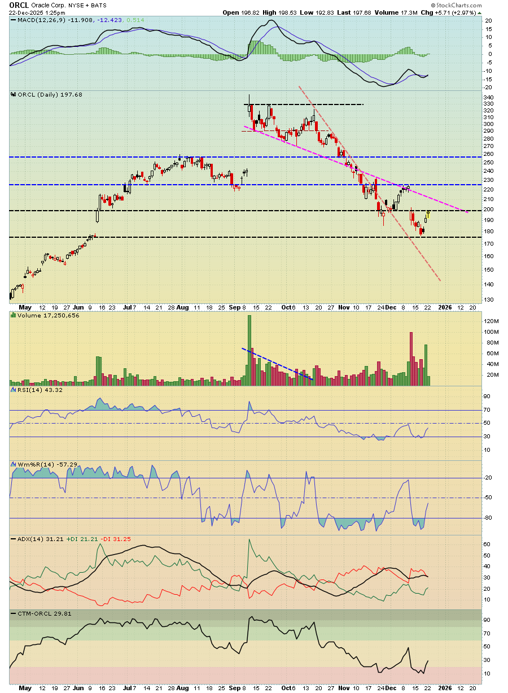
Task: Select the 2026 label on the bottom axis
Action: pos(444,308)
